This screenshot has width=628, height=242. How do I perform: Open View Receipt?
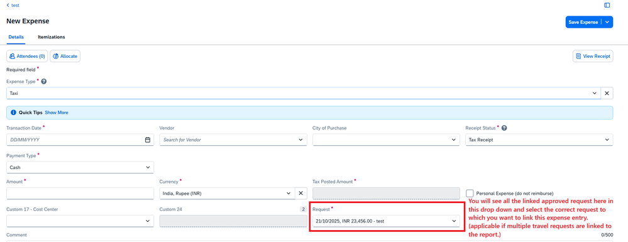593,57
